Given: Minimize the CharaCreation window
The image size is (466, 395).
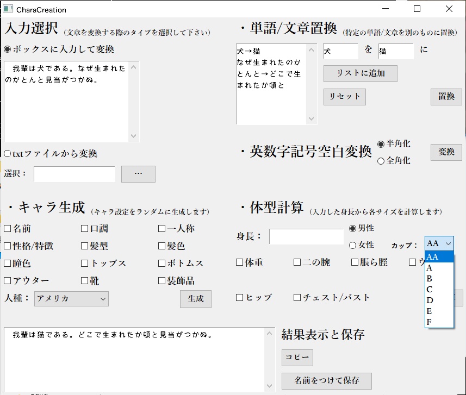Looking at the screenshot, I should pos(386,9).
